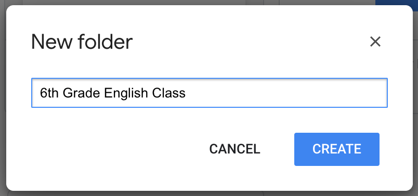418x196 pixels.
Task: Confirm folder creation with blue CREATE button
Action: (x=337, y=149)
